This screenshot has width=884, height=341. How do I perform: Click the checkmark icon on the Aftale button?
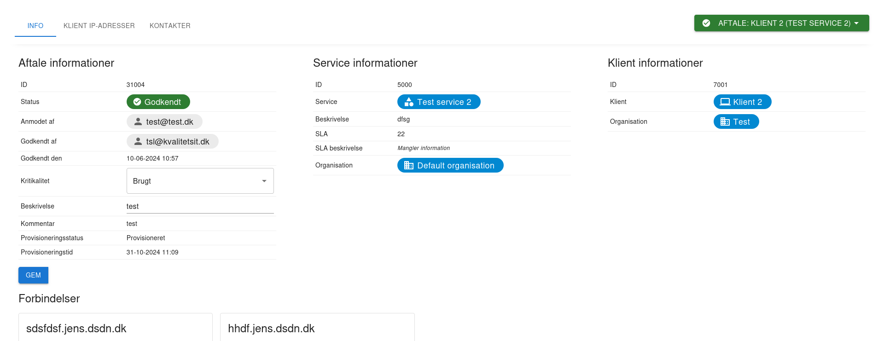coord(706,23)
